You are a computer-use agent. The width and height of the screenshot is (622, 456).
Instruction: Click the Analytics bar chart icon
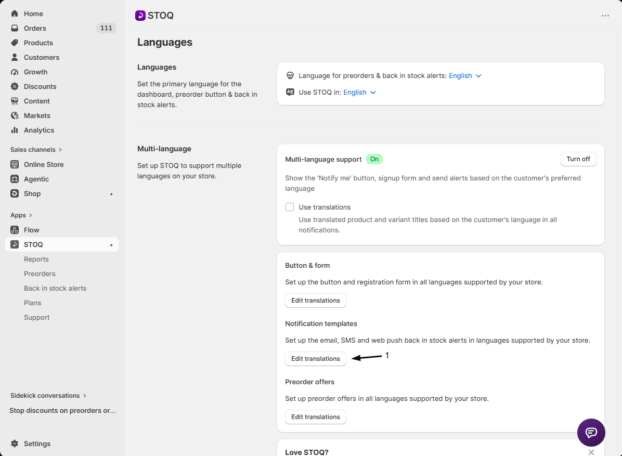[15, 130]
